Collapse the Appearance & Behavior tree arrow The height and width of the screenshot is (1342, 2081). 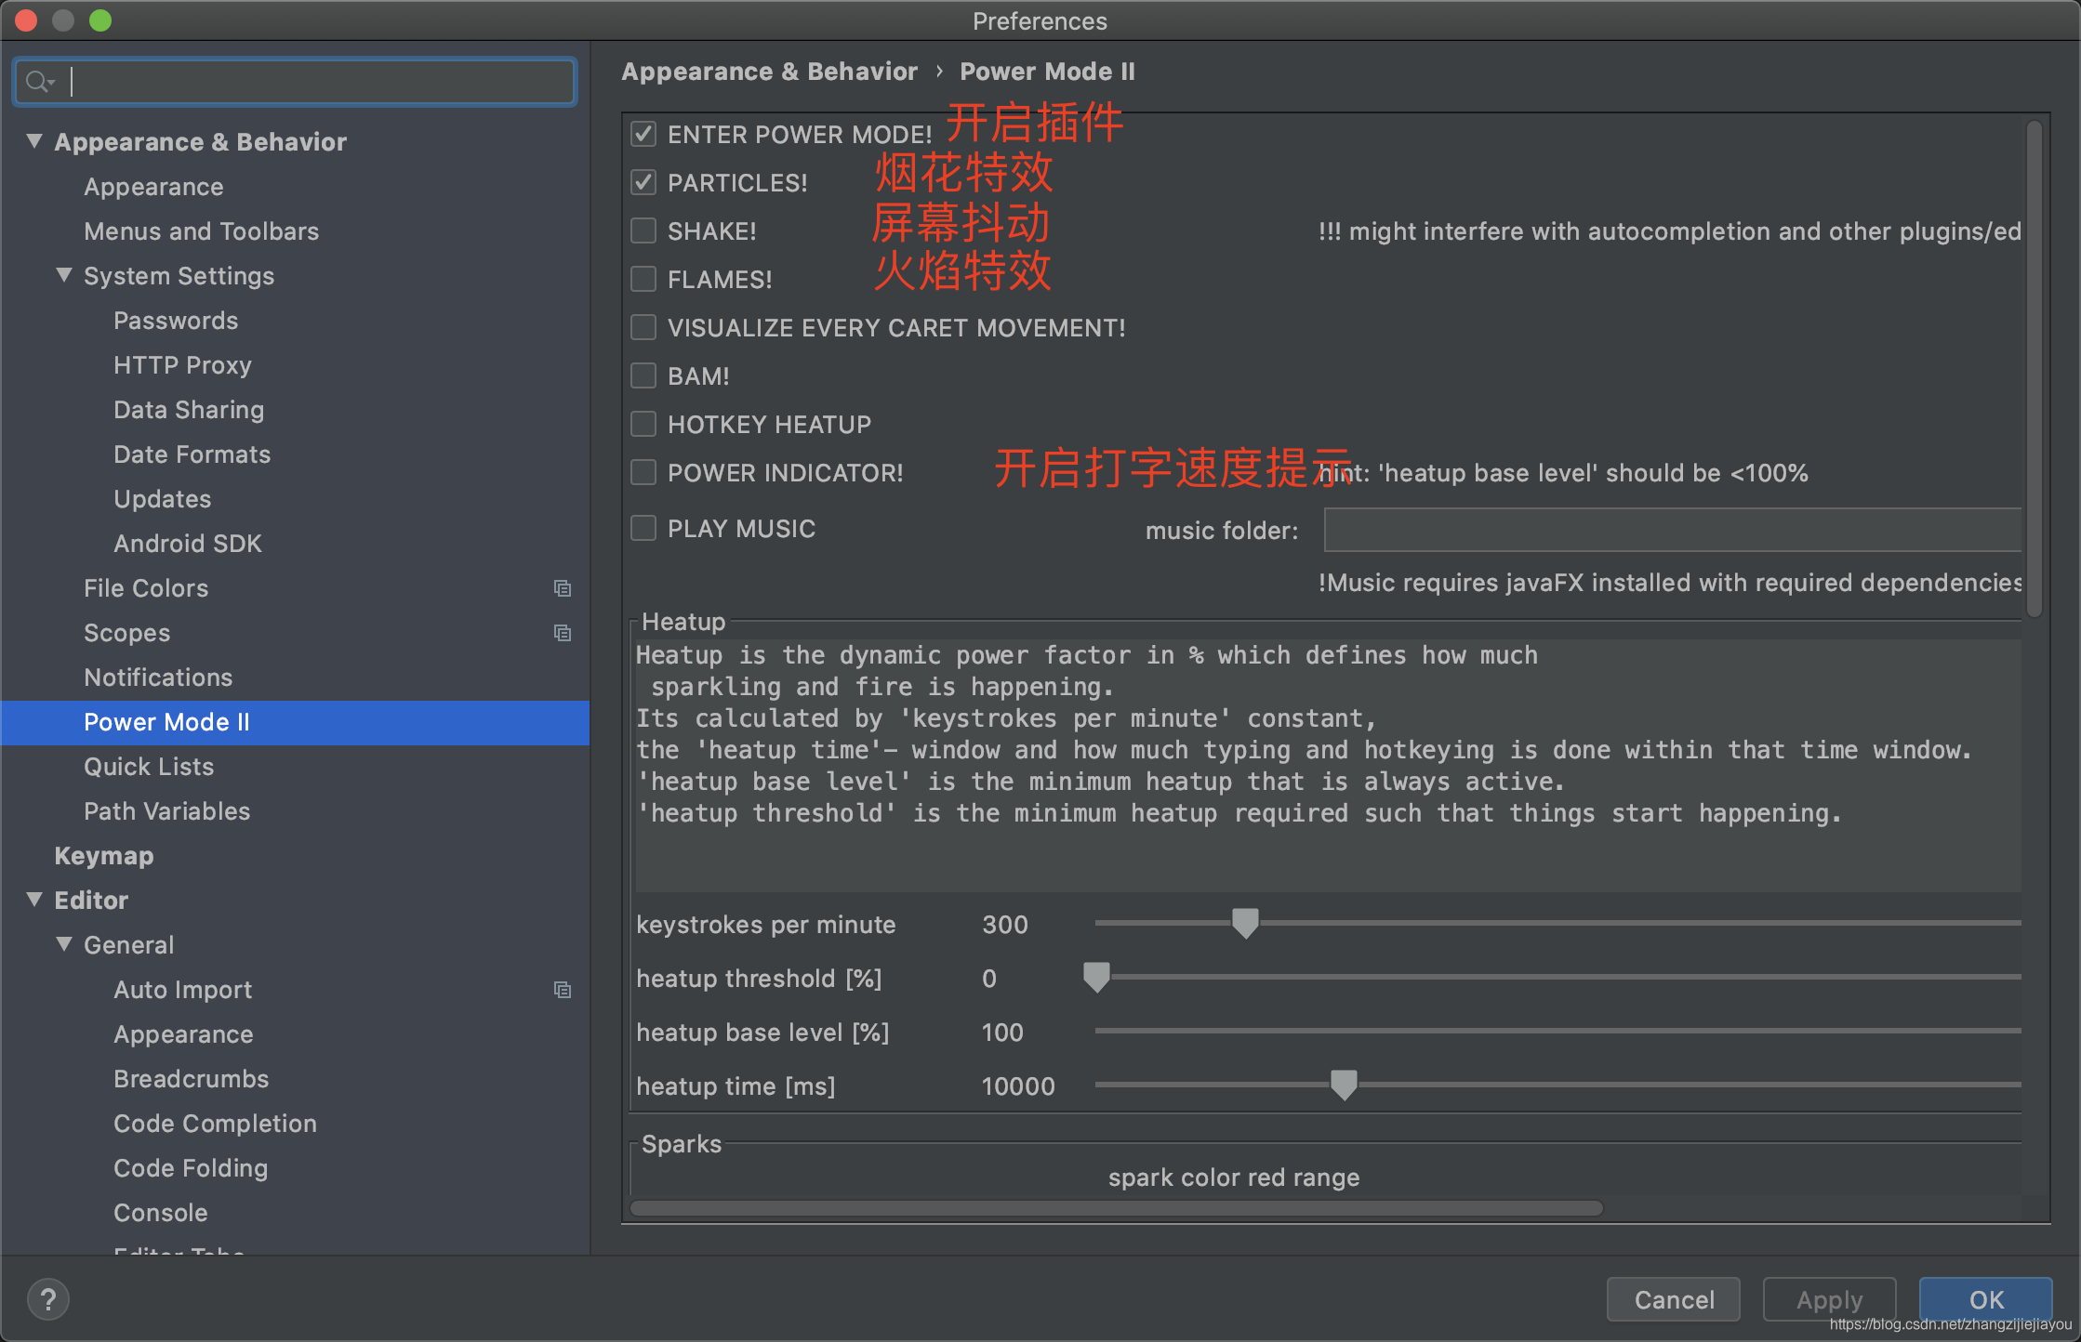[34, 141]
